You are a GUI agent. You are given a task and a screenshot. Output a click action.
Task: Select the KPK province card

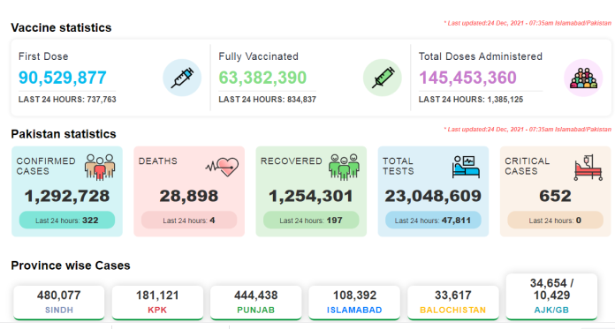[x=157, y=303]
